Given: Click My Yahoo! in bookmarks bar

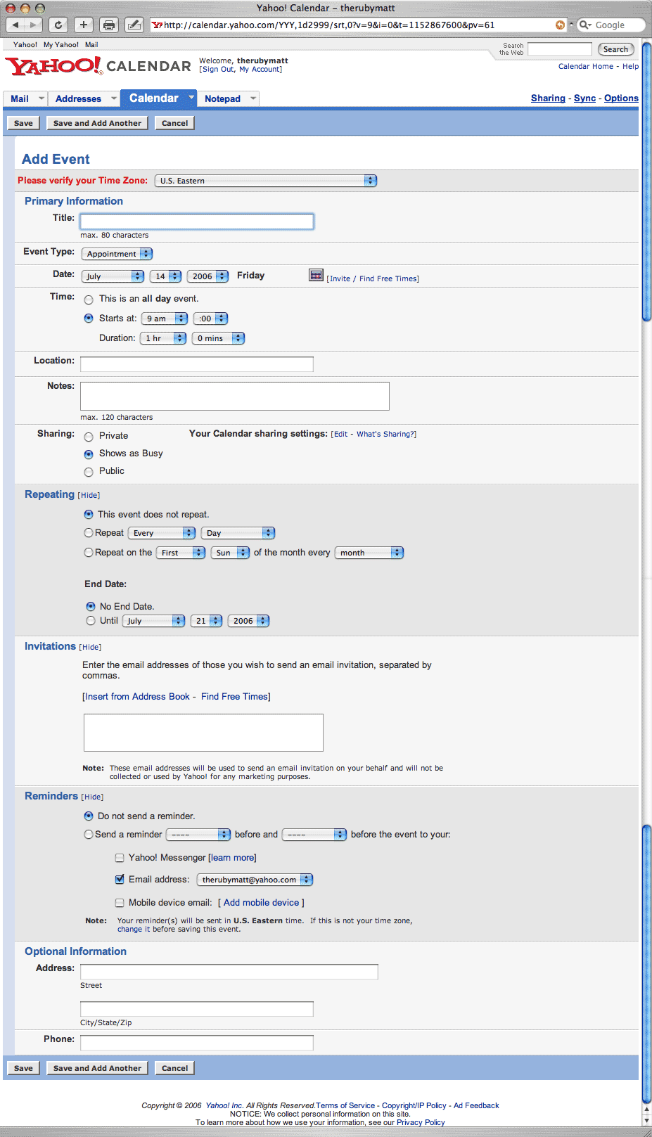Looking at the screenshot, I should point(61,45).
